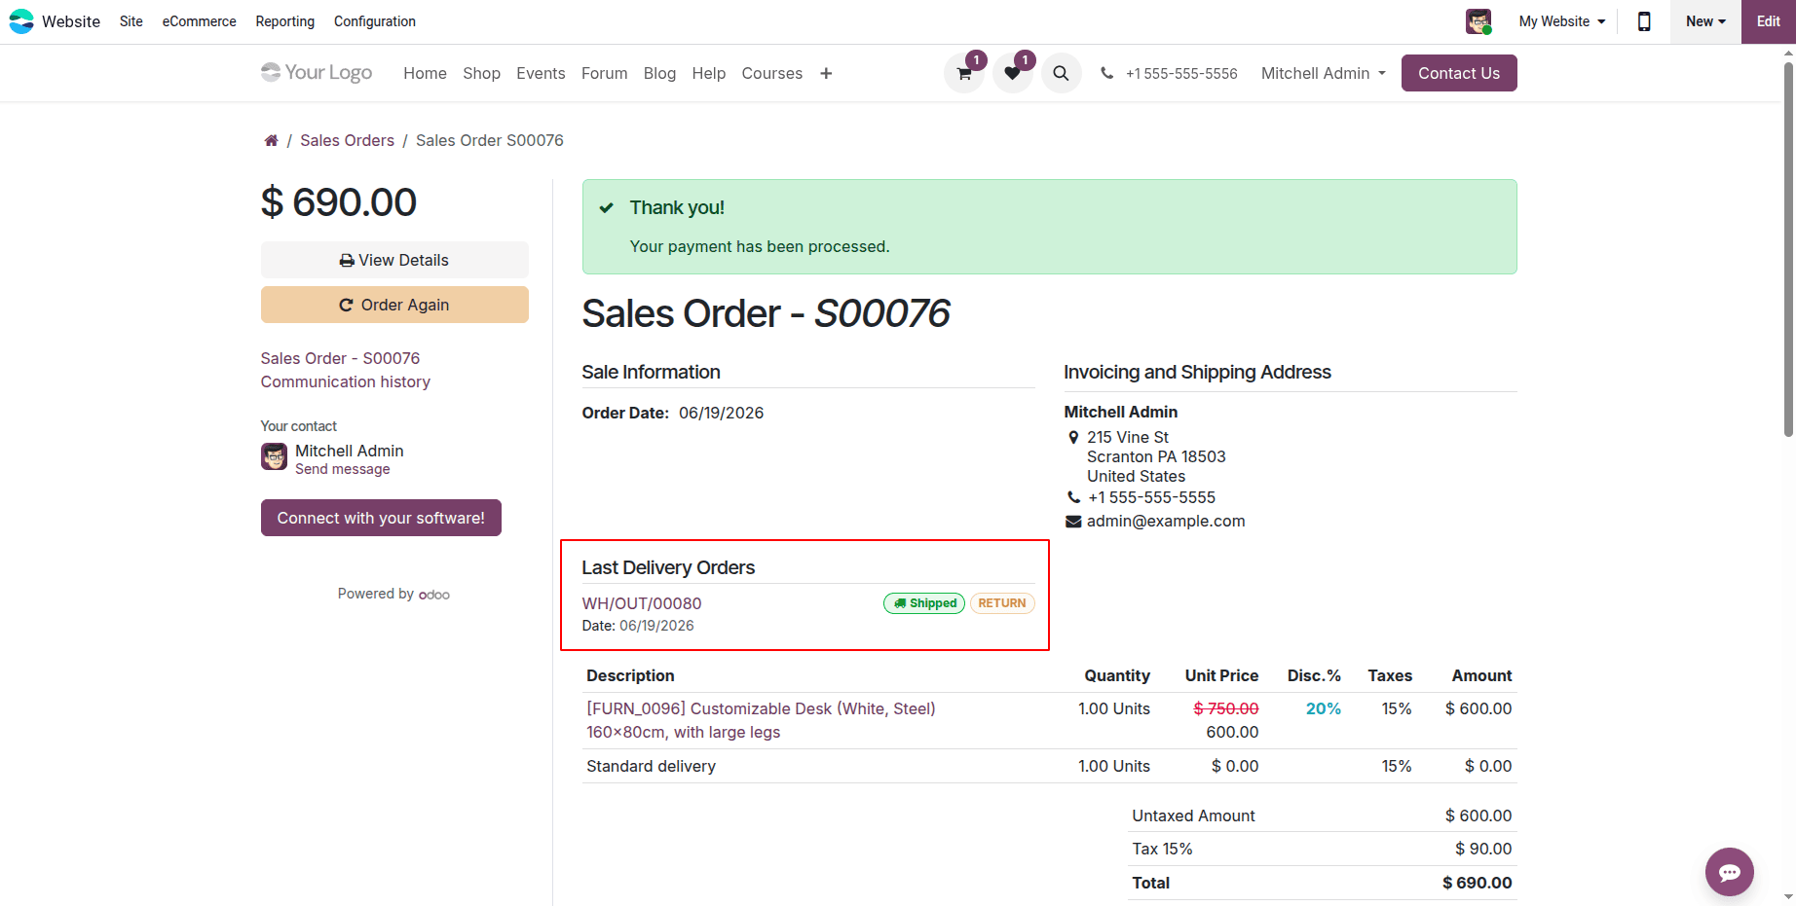The width and height of the screenshot is (1796, 906).
Task: Click the Total $ 690.00 amount
Action: (1477, 883)
